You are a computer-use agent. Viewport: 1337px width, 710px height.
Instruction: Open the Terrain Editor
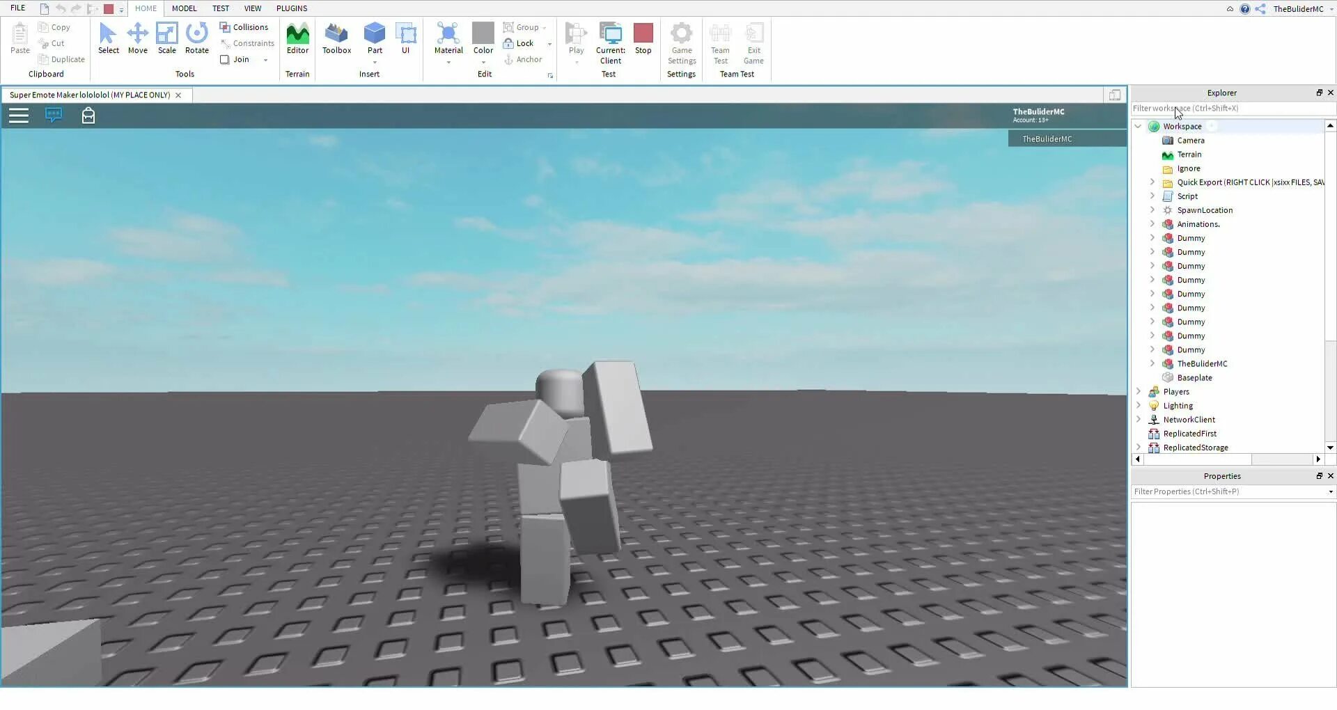tap(297, 38)
